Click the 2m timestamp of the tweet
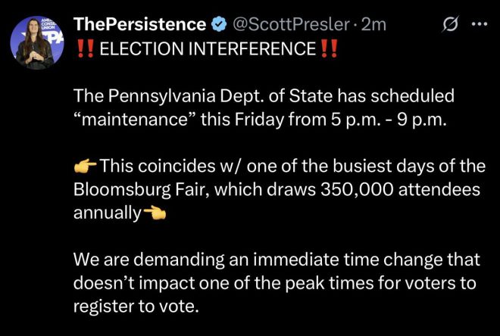 pos(373,25)
